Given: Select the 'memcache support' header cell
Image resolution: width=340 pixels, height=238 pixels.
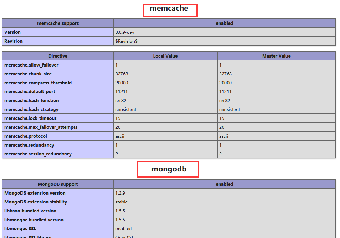Looking at the screenshot, I should [58, 23].
